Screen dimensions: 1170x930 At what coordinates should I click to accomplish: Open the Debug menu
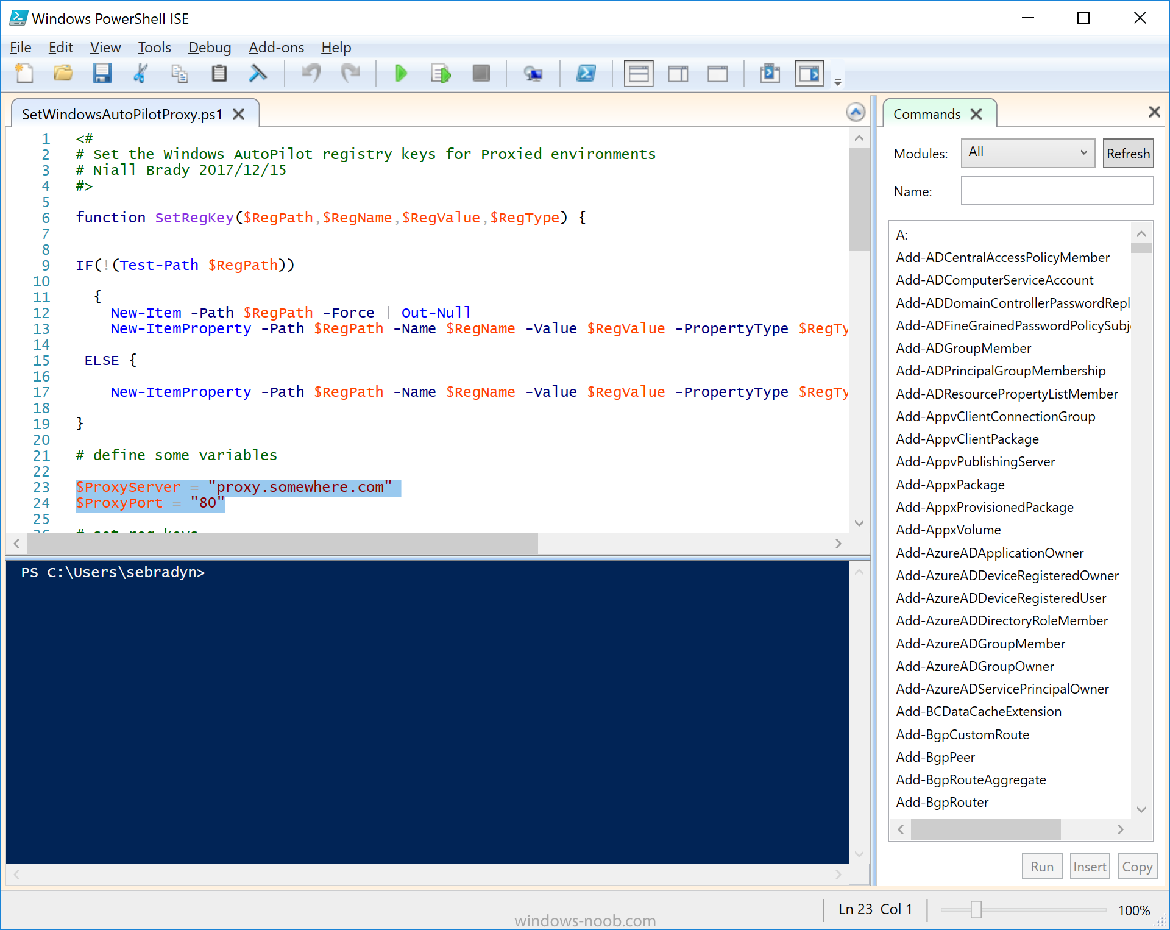(x=210, y=48)
